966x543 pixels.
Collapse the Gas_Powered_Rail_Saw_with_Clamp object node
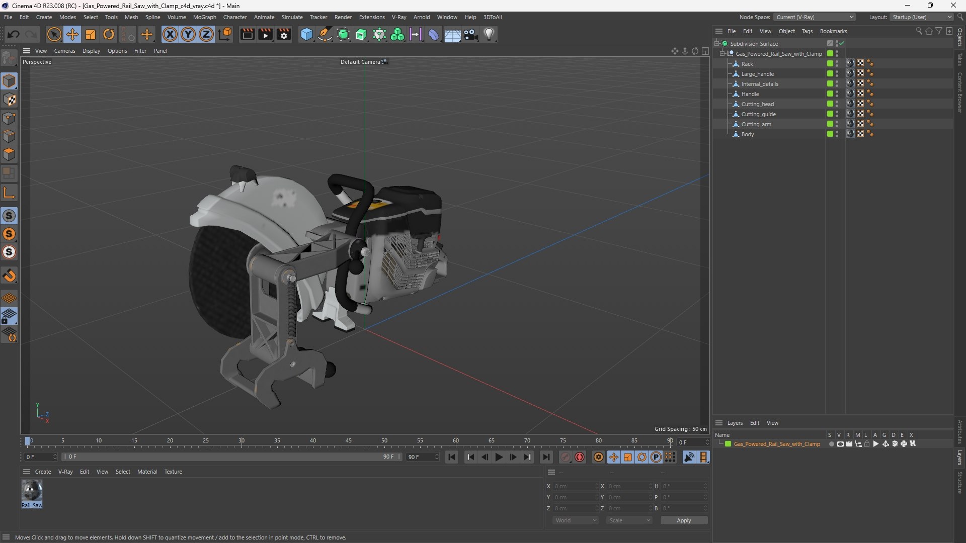tap(722, 54)
